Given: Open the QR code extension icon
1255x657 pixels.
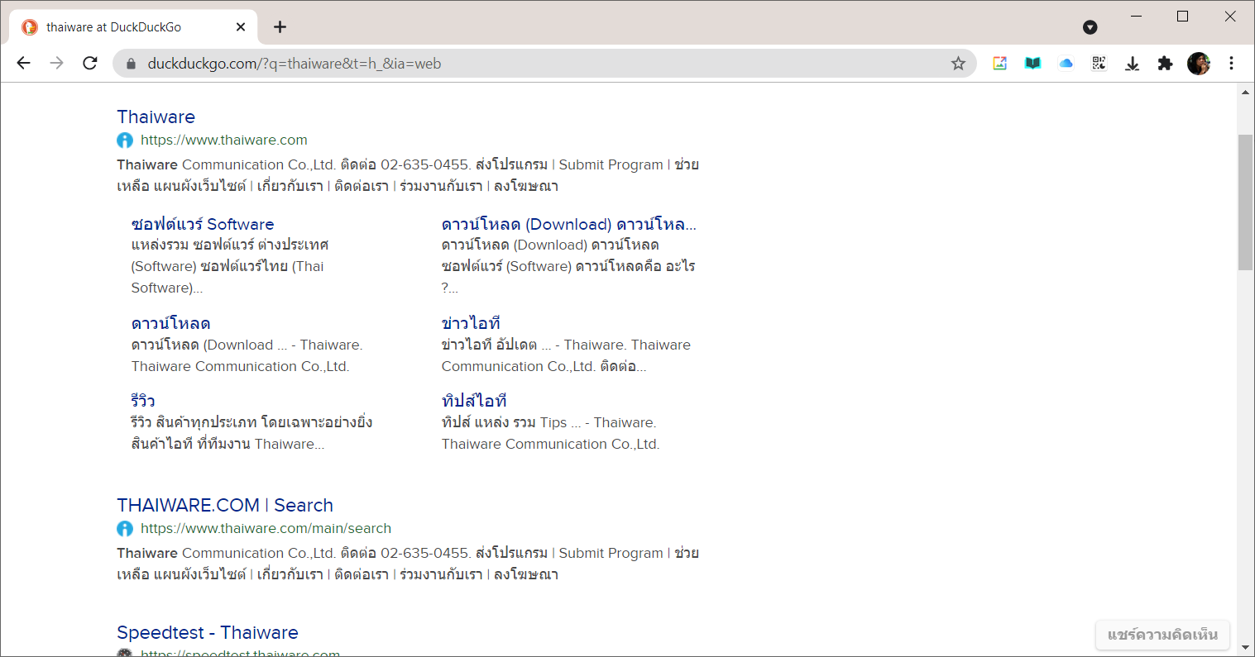Looking at the screenshot, I should click(1099, 64).
